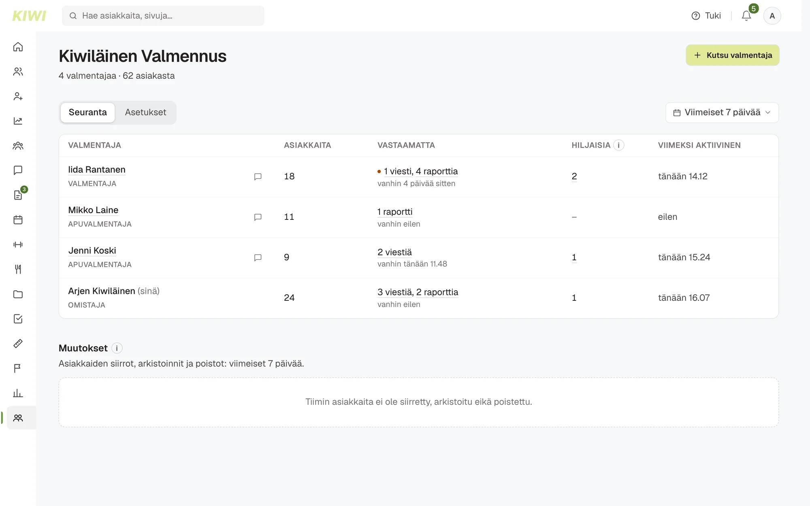The width and height of the screenshot is (810, 506).
Task: Open Jenni Koski's coach profile link
Action: tap(92, 251)
